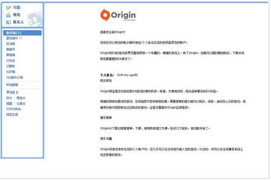Open QQ邮件订阅 subscriptions
The width and height of the screenshot is (271, 180).
[14, 77]
